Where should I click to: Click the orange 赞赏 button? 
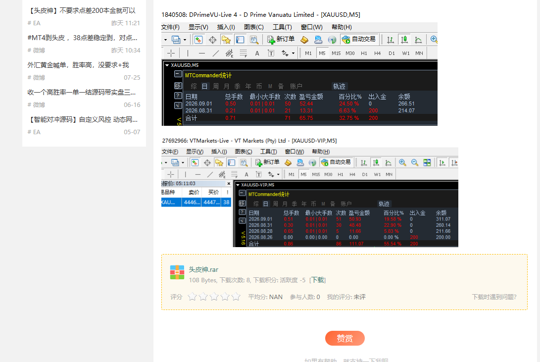pos(344,338)
